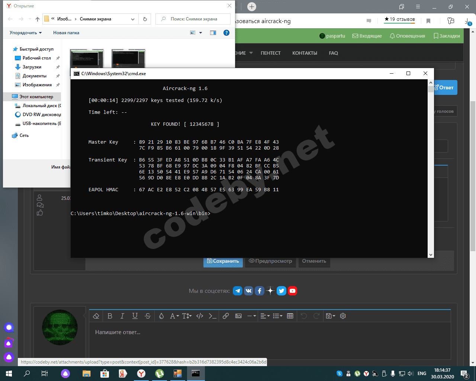Click the browser bookmark icon in the address bar
The height and width of the screenshot is (381, 476).
[x=428, y=21]
